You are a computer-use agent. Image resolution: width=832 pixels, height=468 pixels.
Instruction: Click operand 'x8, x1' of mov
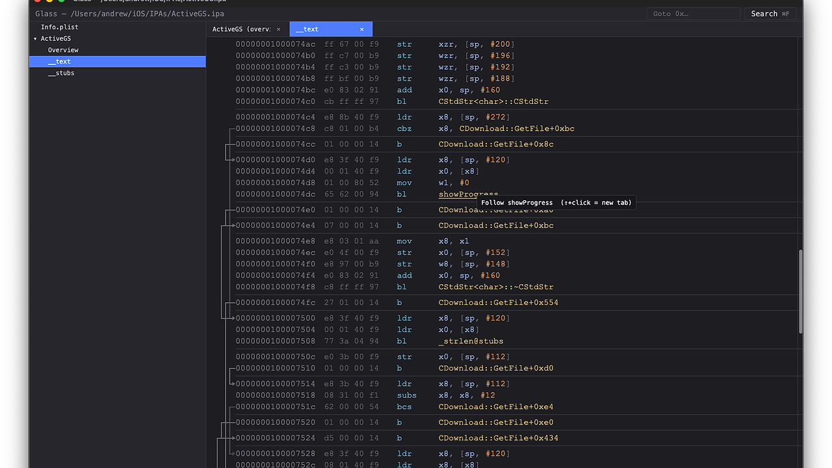tap(454, 241)
